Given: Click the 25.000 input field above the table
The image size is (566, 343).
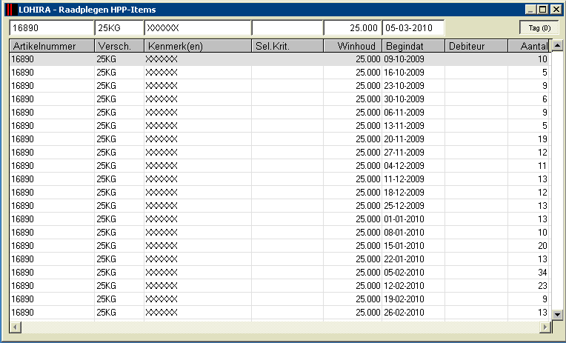Looking at the screenshot, I should (352, 28).
